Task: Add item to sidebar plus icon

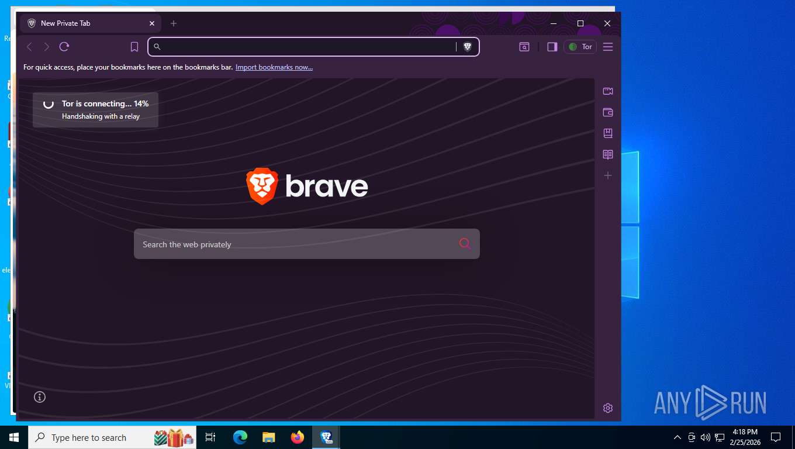Action: pos(608,175)
